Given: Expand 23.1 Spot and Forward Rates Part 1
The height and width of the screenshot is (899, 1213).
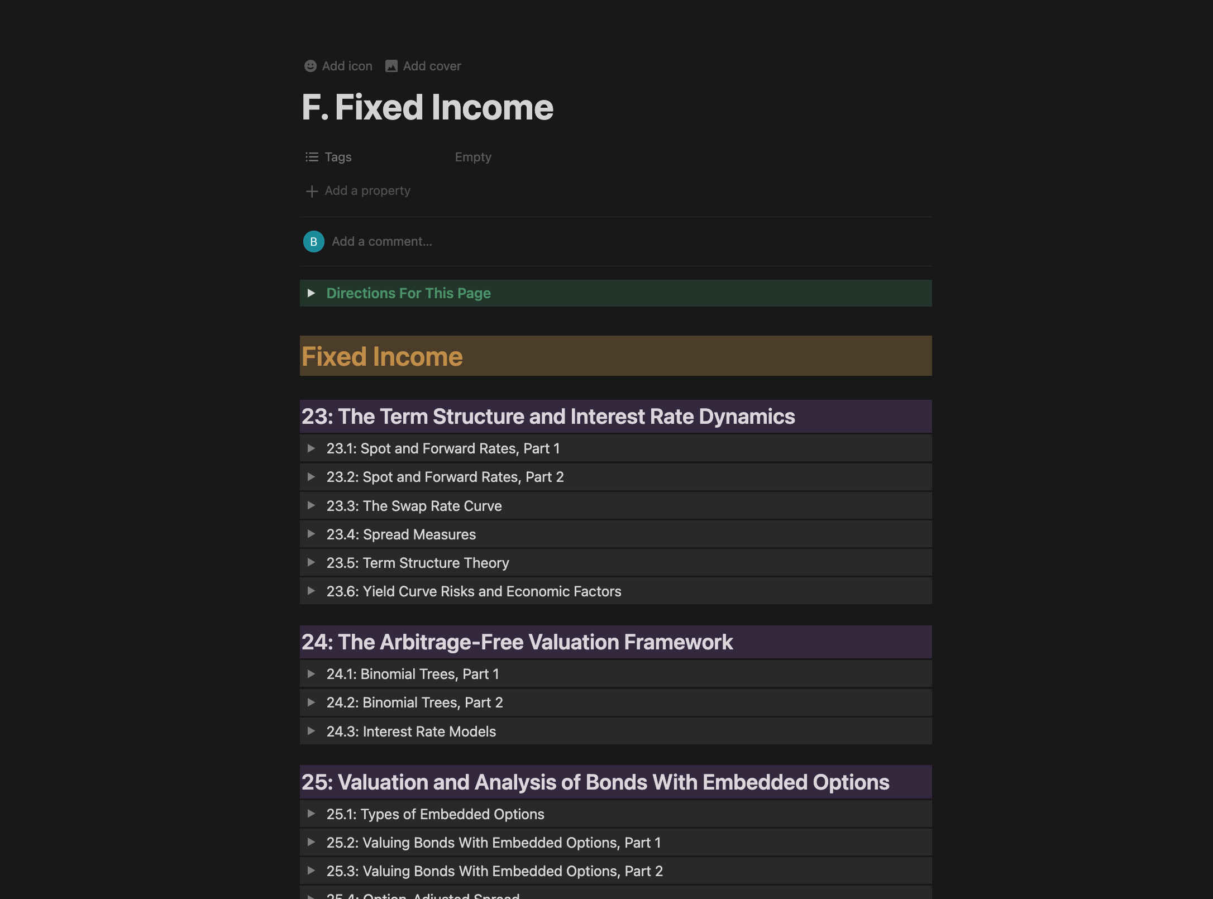Looking at the screenshot, I should tap(312, 448).
